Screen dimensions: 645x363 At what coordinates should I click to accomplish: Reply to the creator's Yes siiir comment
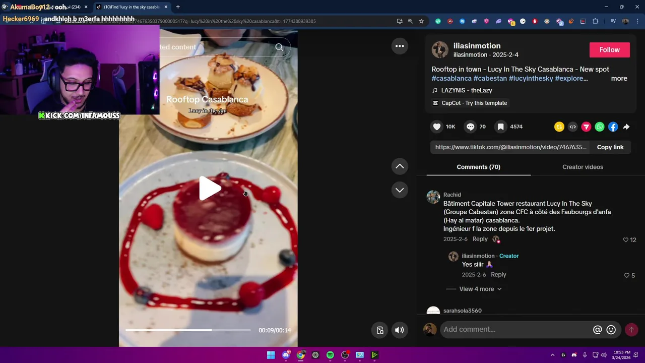pos(498,275)
